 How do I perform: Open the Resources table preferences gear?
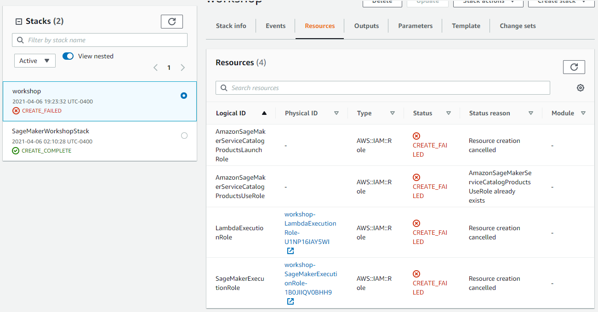[x=580, y=87]
